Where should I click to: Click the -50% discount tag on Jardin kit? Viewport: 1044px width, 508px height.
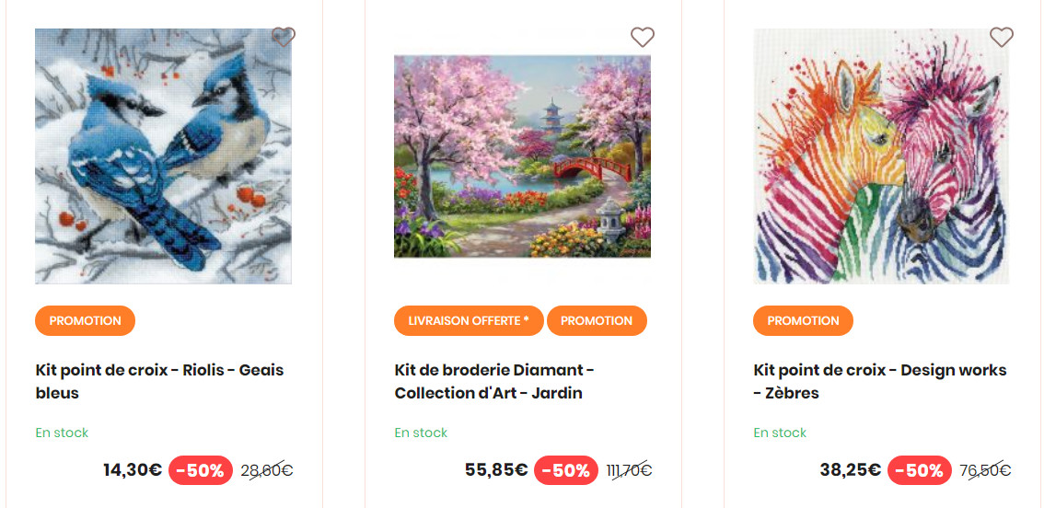click(x=565, y=470)
